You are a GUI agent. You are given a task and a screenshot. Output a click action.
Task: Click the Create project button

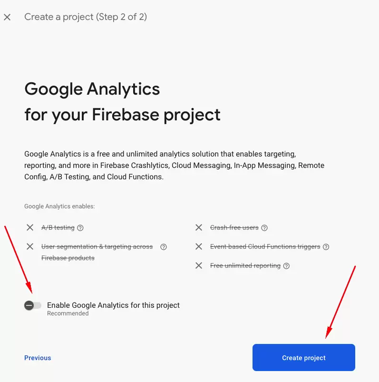[304, 357]
